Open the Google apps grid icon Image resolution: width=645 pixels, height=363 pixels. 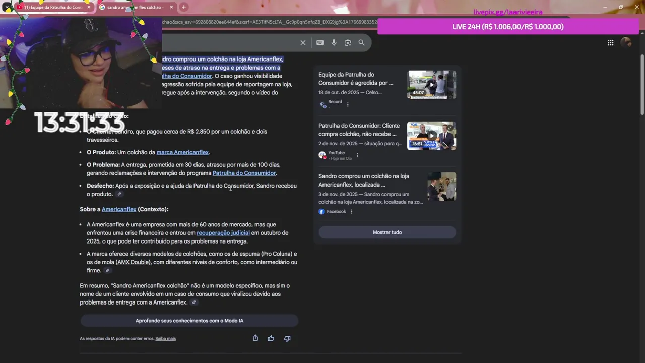[x=610, y=43]
